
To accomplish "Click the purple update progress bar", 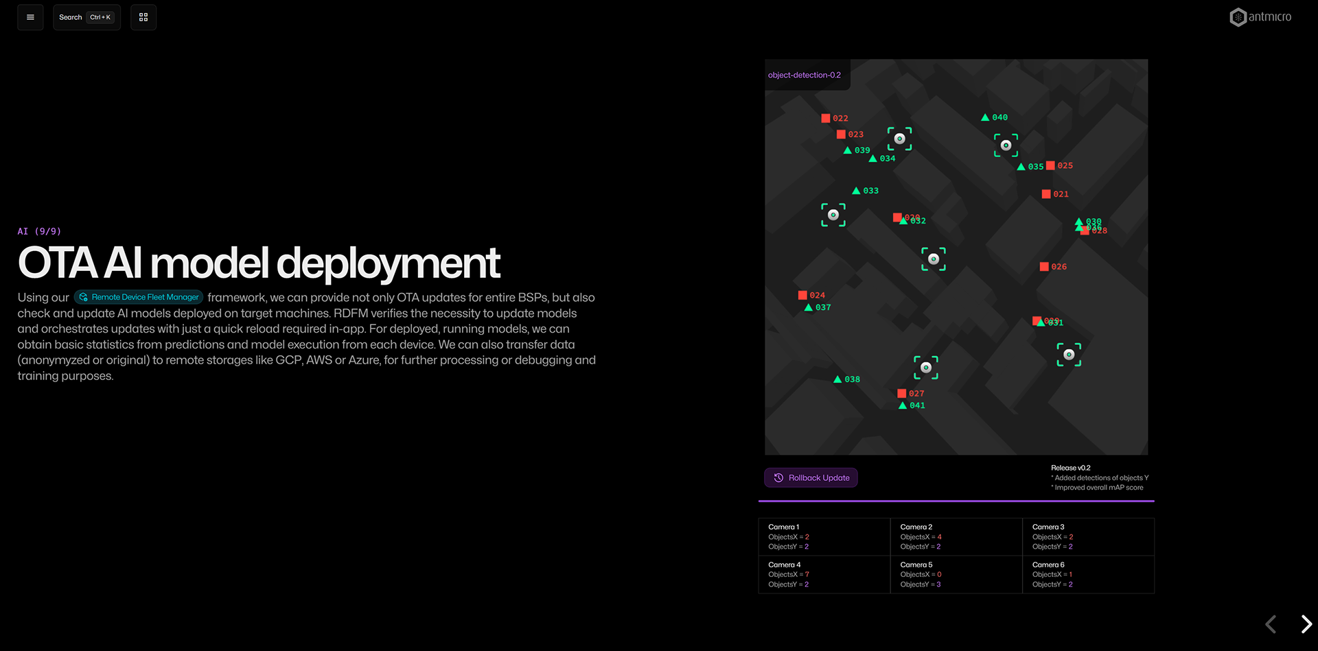I will [956, 501].
